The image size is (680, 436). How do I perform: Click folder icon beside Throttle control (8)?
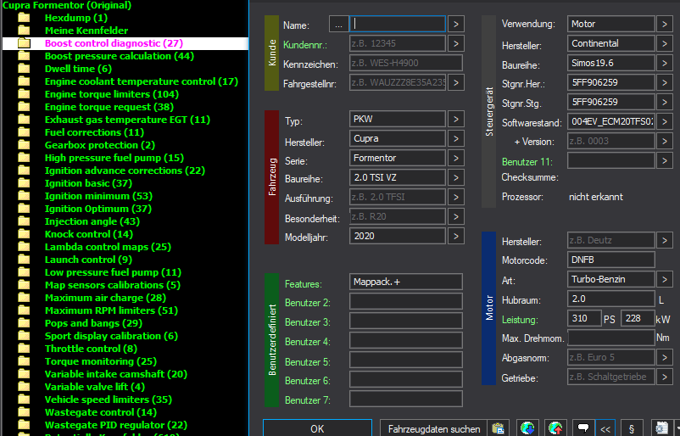pyautogui.click(x=24, y=349)
